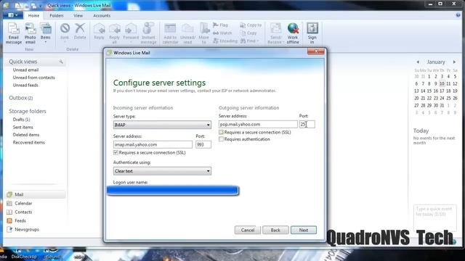Open the Recovered items folder

tap(29, 143)
